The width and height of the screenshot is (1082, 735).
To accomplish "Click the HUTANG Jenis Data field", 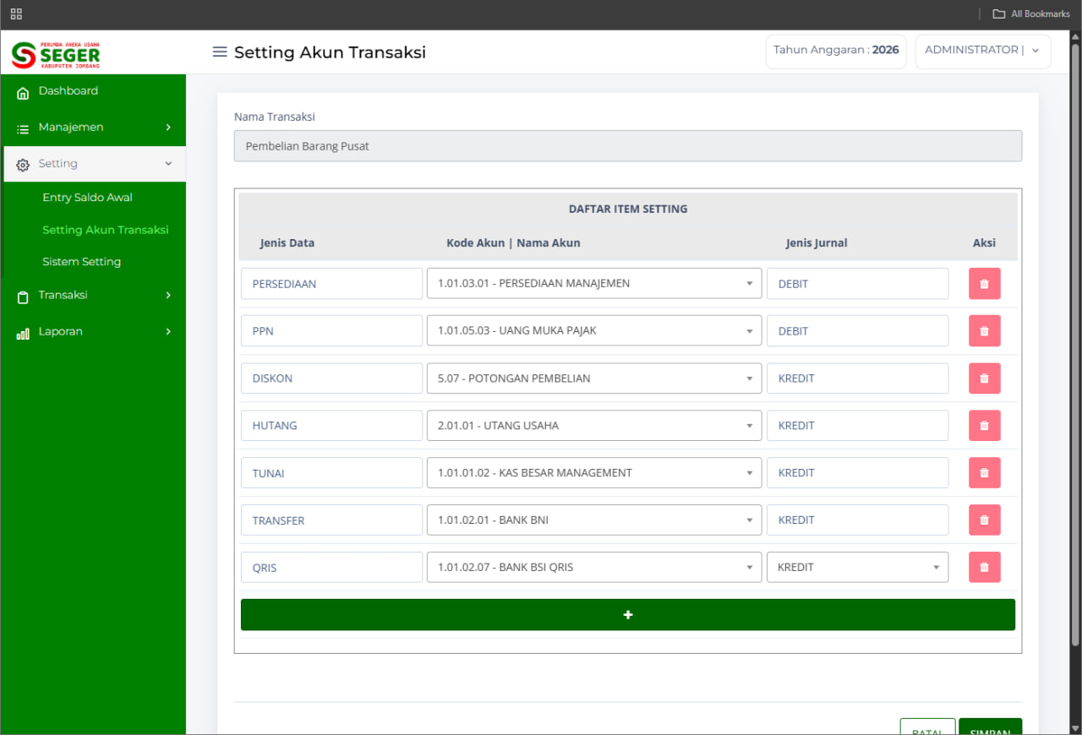I will coord(331,426).
